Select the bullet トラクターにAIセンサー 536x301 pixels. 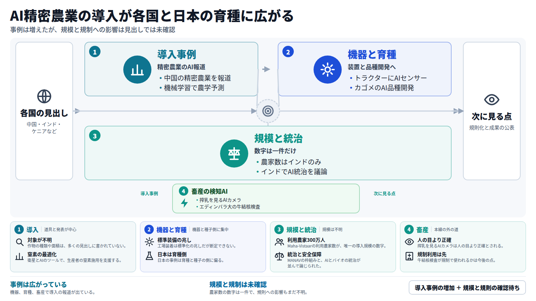pyautogui.click(x=391, y=78)
